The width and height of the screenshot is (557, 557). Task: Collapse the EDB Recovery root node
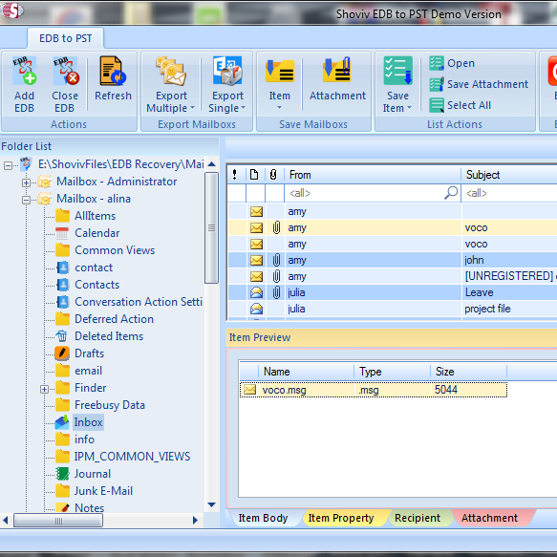8,165
